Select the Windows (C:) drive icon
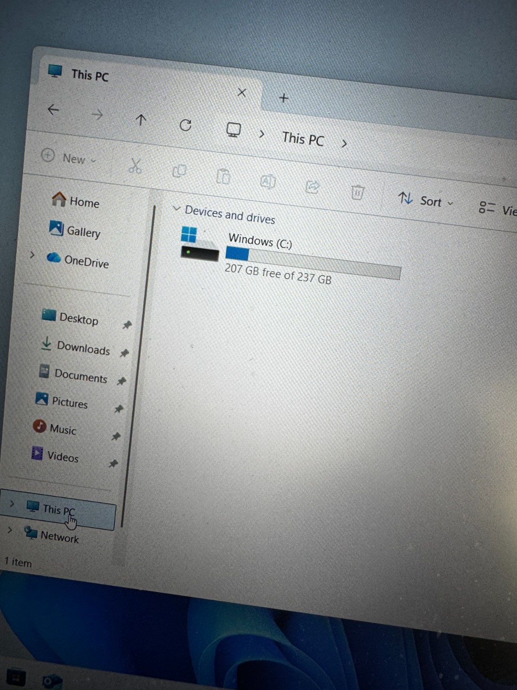This screenshot has height=690, width=517. [199, 244]
